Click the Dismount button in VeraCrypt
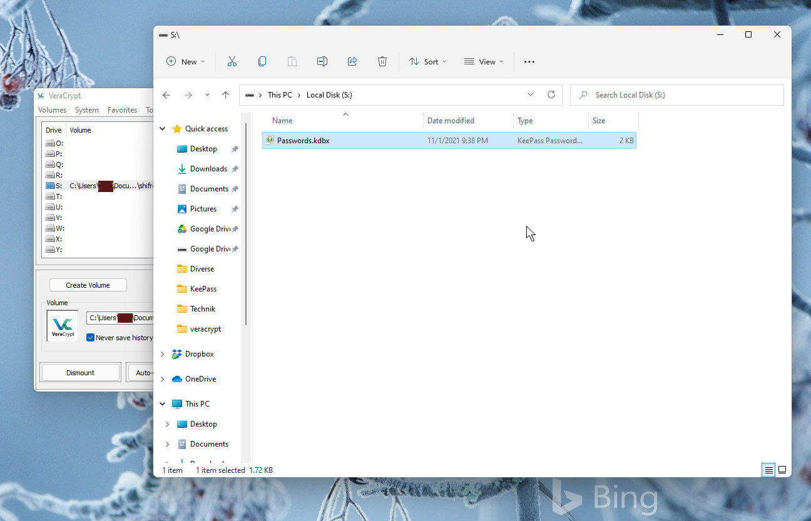This screenshot has height=521, width=811. click(80, 373)
